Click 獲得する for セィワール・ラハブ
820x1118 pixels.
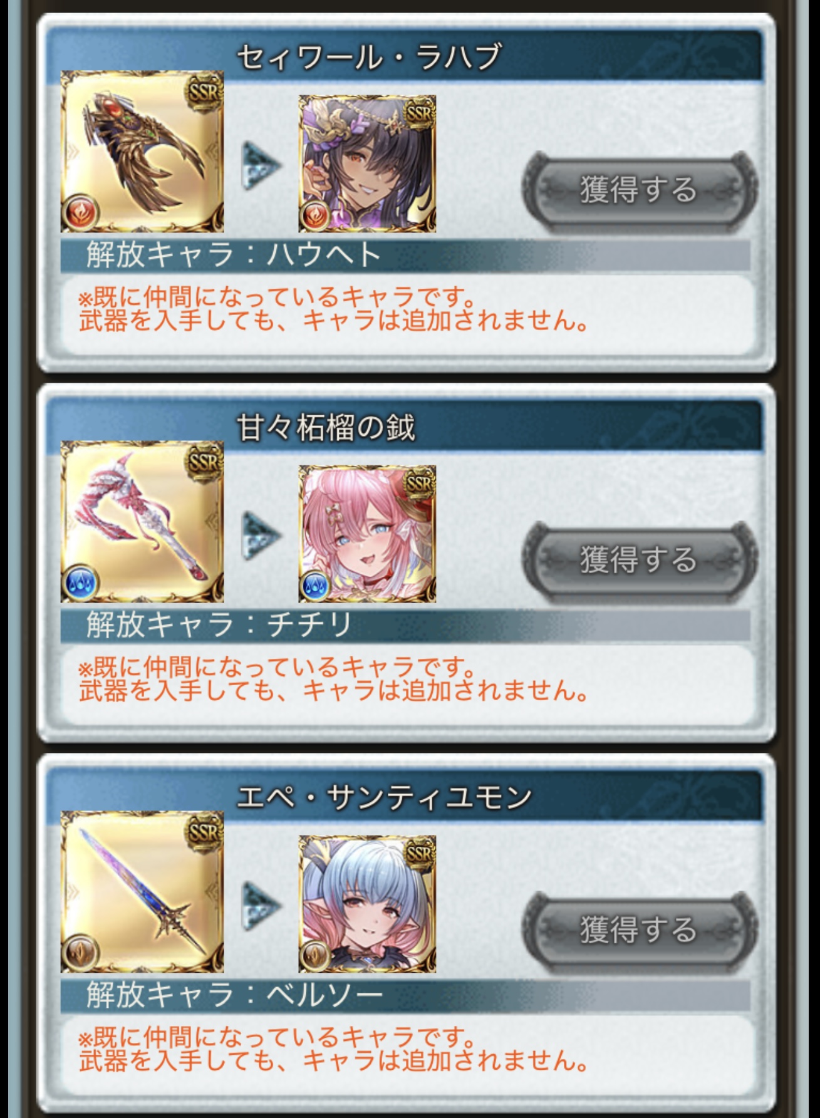click(639, 189)
